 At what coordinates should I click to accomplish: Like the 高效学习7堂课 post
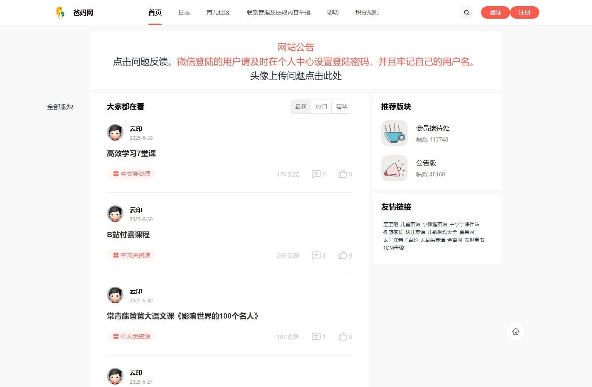point(343,174)
